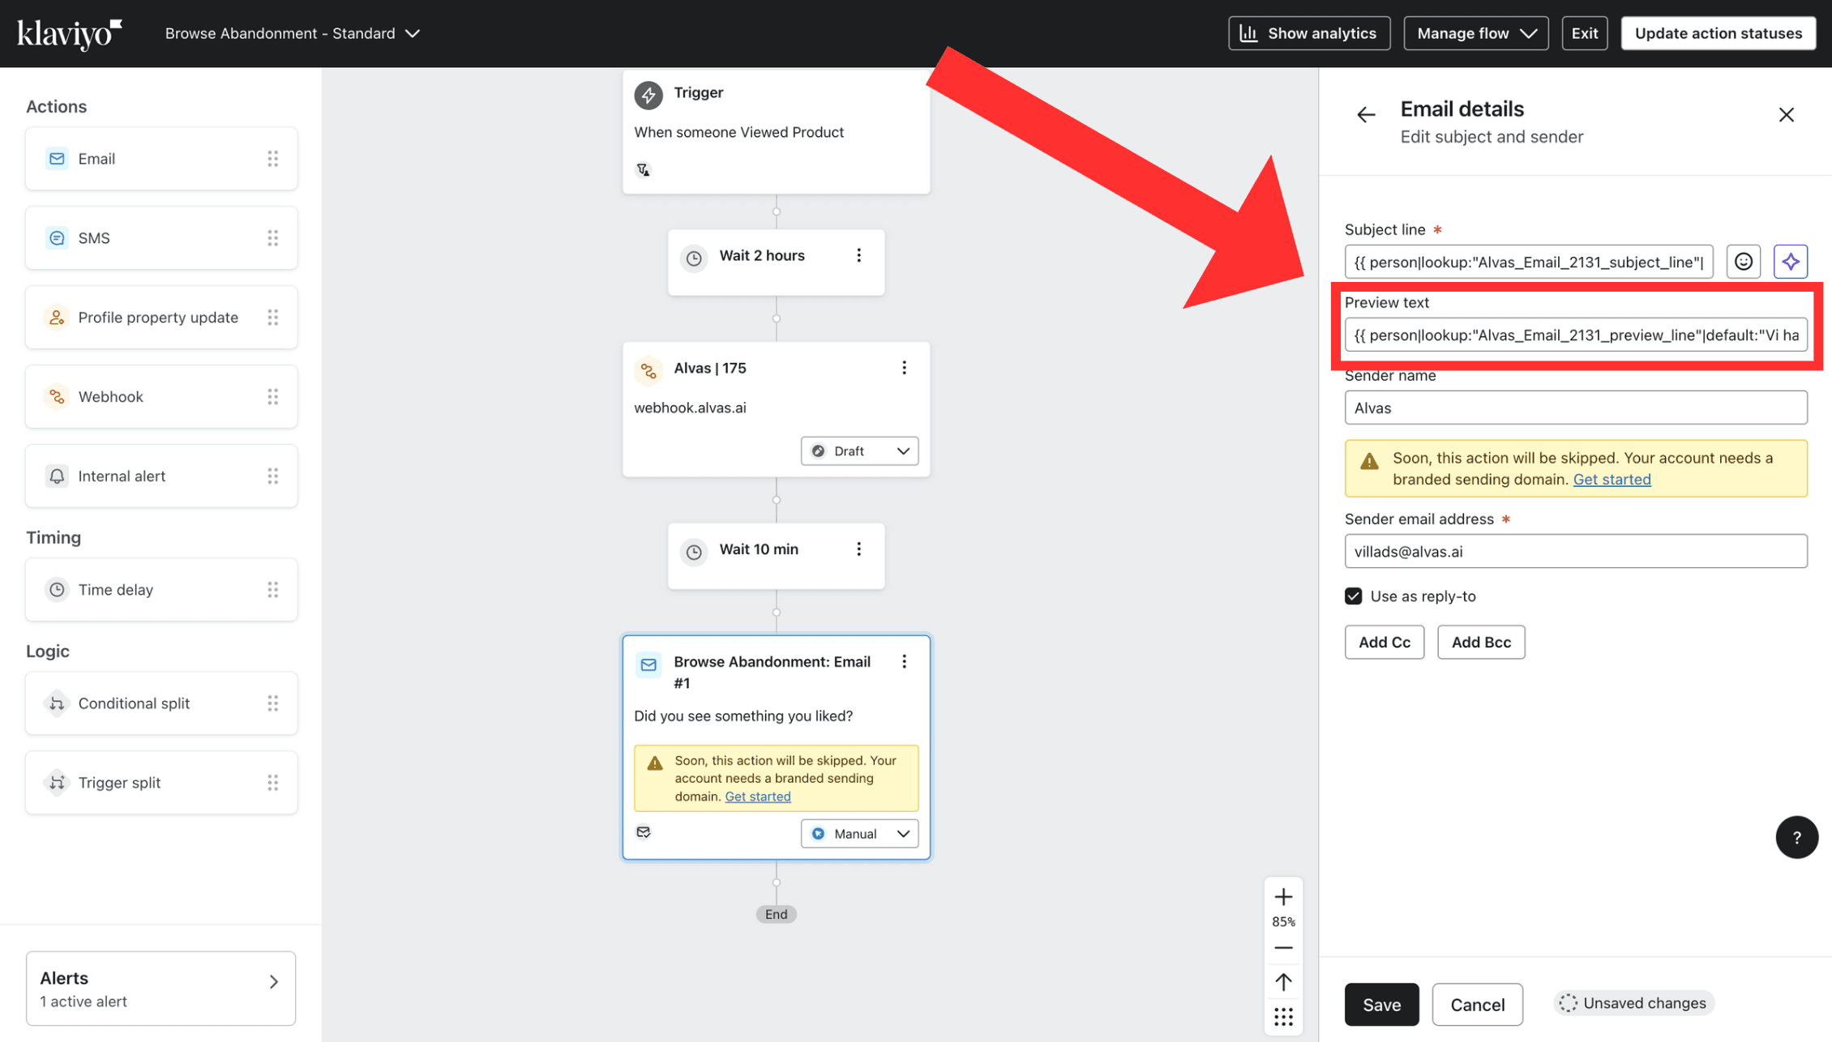The image size is (1832, 1042).
Task: Open the Wait 10 min options menu
Action: click(x=858, y=549)
